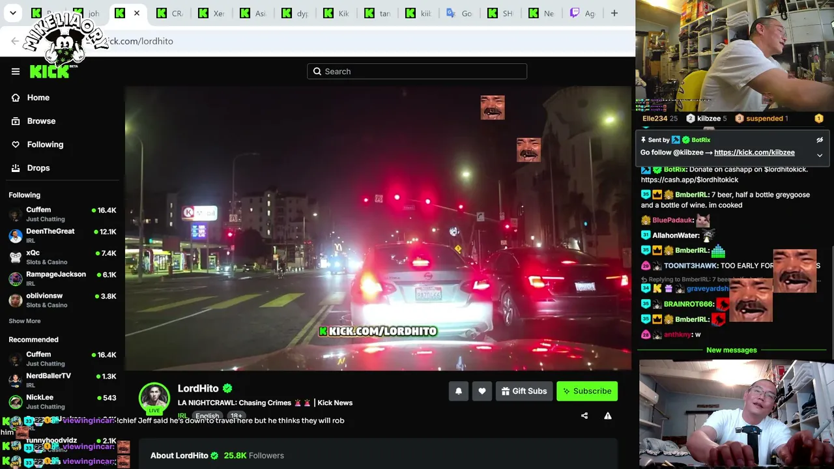Click the IRL category link
834x469 pixels.
point(183,416)
